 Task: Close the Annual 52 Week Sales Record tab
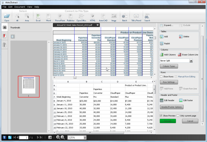click(x=97, y=25)
